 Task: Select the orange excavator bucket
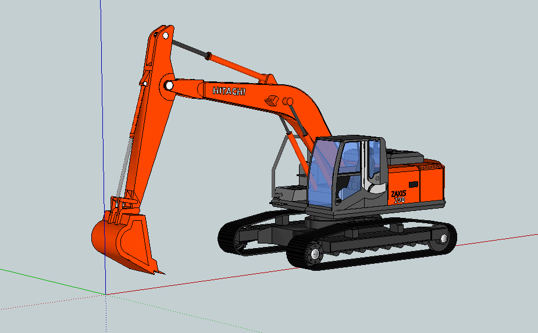125,243
